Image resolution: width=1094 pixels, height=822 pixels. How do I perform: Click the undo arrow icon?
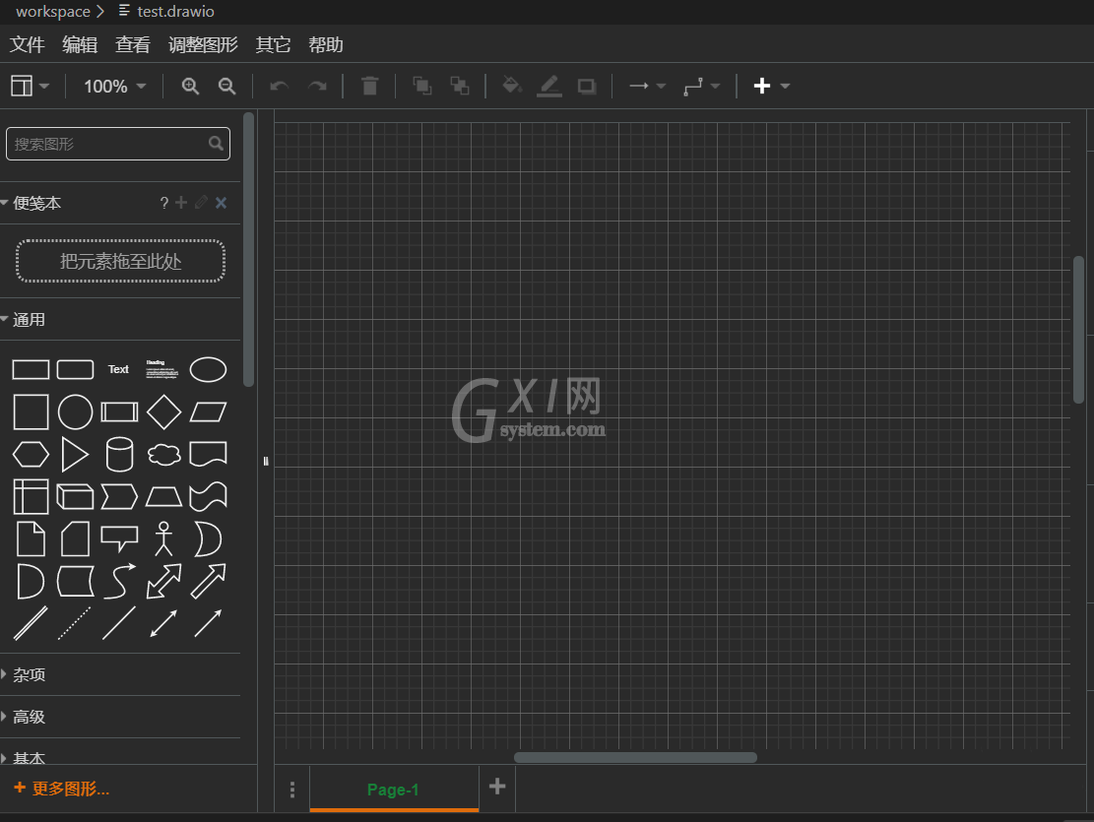click(279, 86)
